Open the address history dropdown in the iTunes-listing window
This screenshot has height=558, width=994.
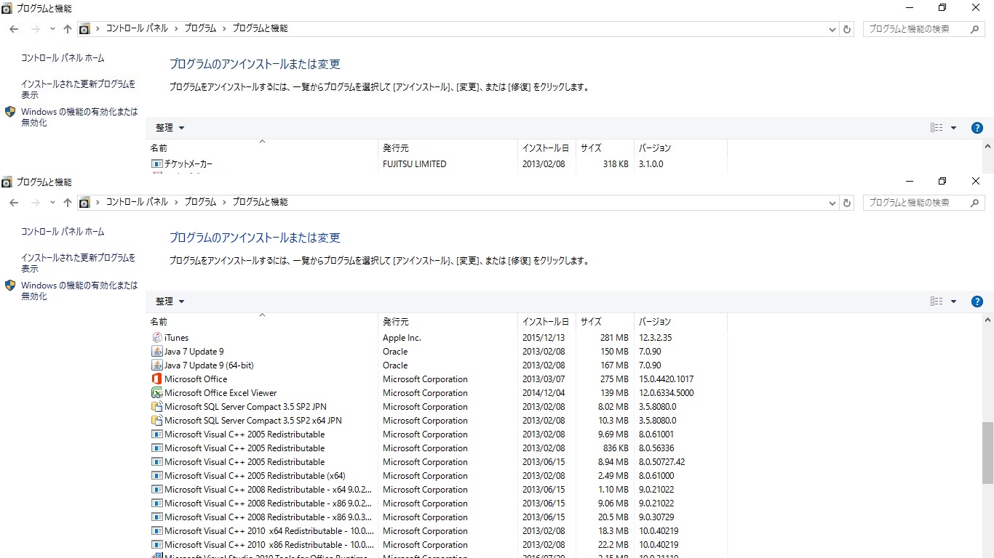pos(833,203)
